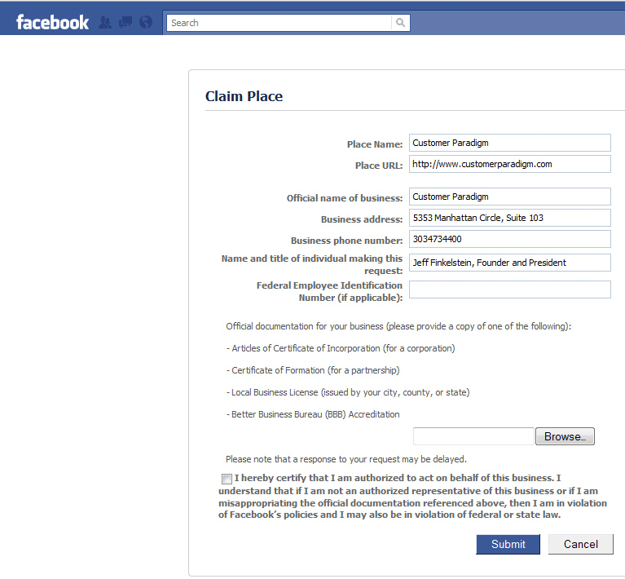Open friend requests icon
Screen dimensions: 625x579
105,22
